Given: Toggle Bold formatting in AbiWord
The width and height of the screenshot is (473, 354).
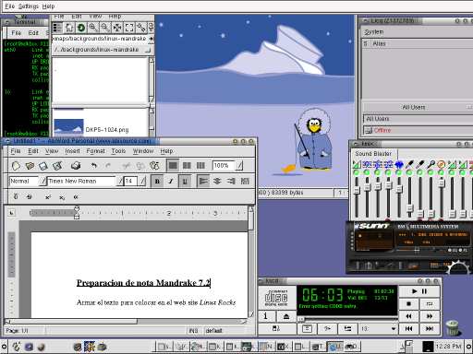Looking at the screenshot, I should [x=157, y=182].
